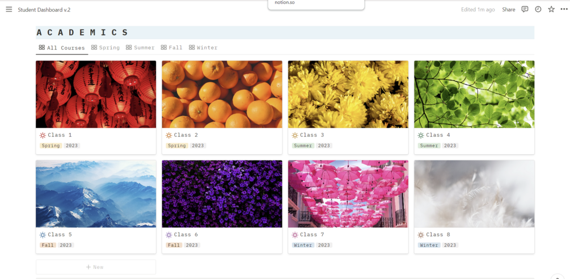Image resolution: width=570 pixels, height=279 pixels.
Task: Open the pink umbrellas cover of Class 7
Action: [x=348, y=194]
